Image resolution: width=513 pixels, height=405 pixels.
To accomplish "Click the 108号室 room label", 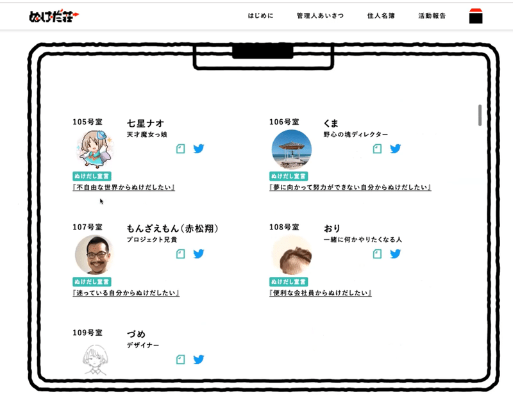I will pos(284,227).
